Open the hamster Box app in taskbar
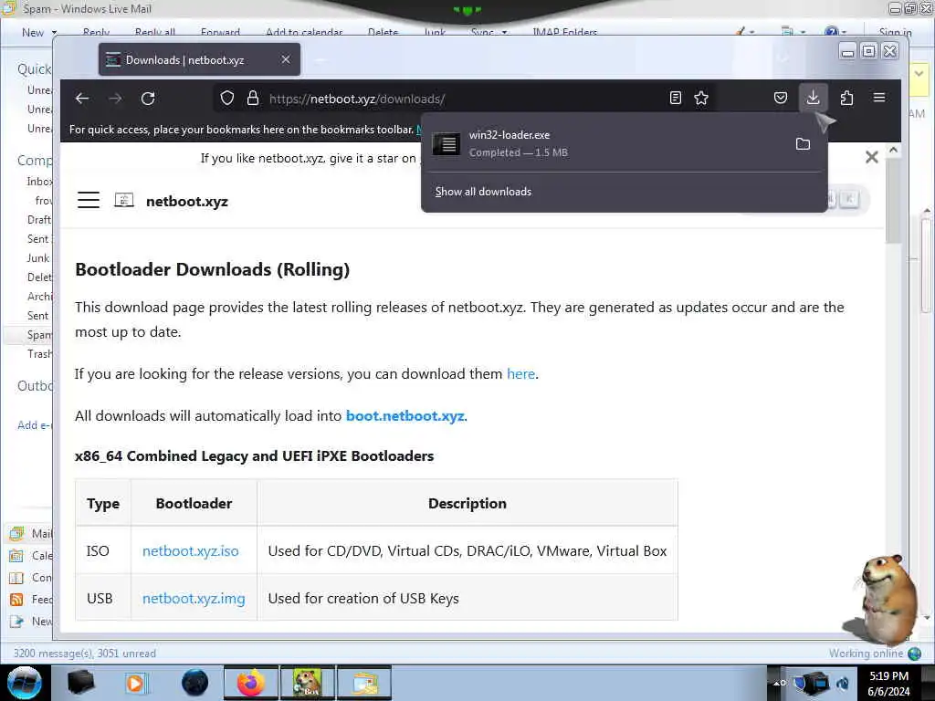This screenshot has width=935, height=701. [307, 683]
